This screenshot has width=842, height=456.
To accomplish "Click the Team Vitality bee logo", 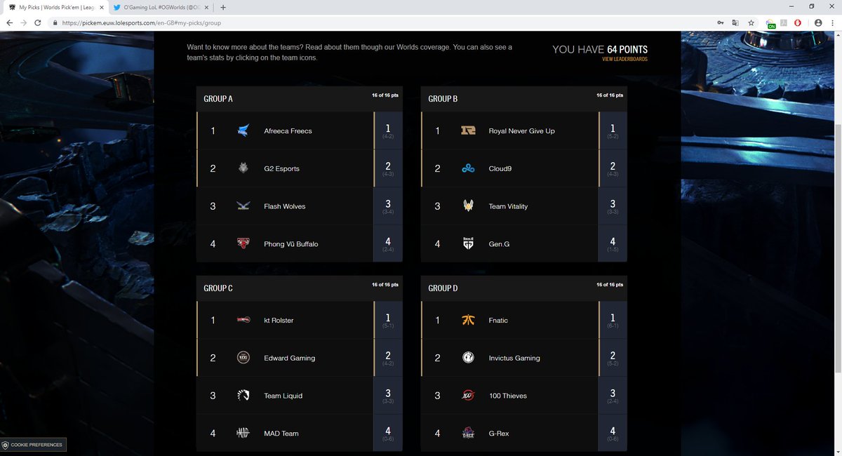I will pyautogui.click(x=468, y=206).
